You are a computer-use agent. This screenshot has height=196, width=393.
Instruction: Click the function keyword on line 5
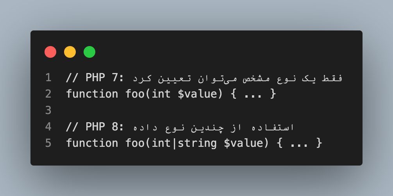(92, 143)
